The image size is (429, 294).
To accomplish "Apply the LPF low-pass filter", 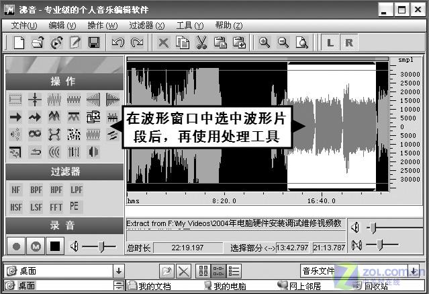I will click(x=77, y=190).
